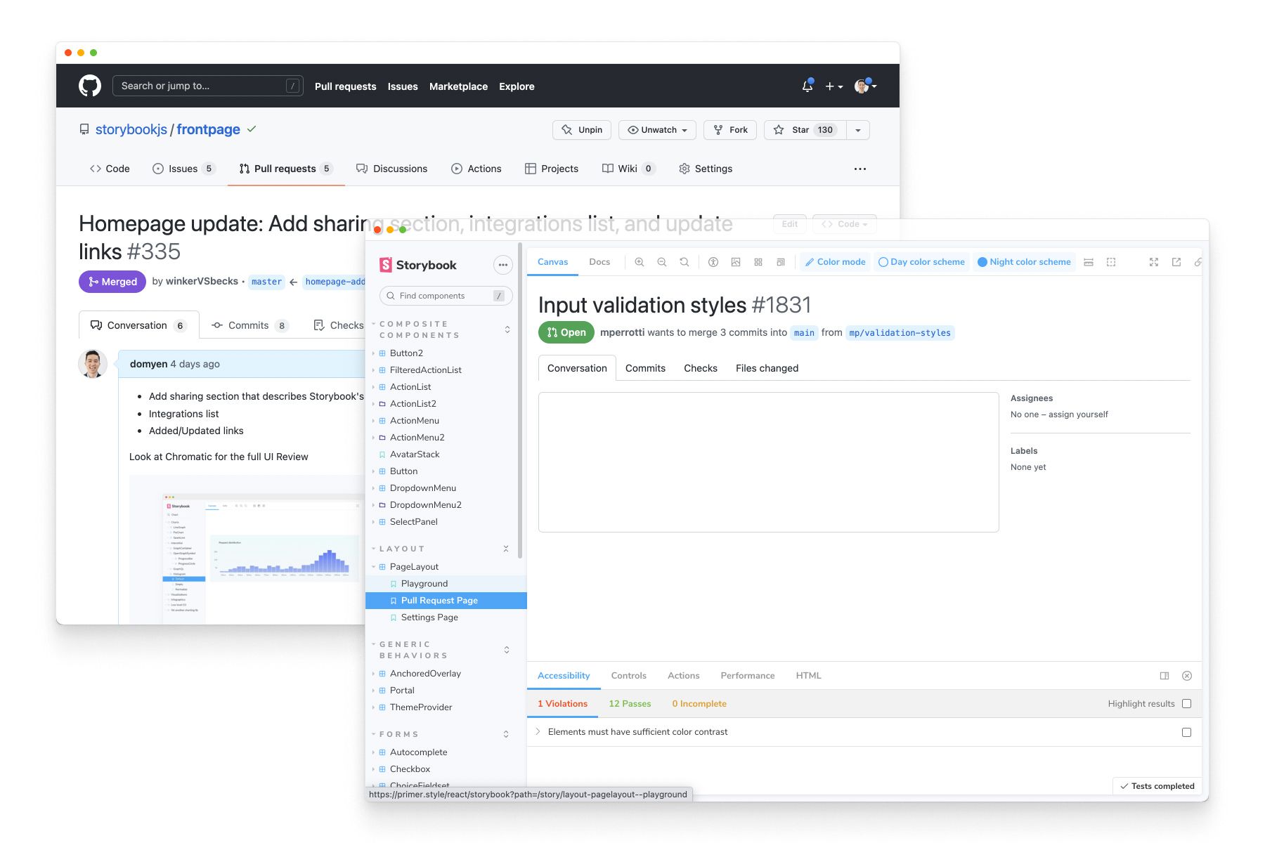Check the color contrast violation checkbox

[x=1187, y=732]
